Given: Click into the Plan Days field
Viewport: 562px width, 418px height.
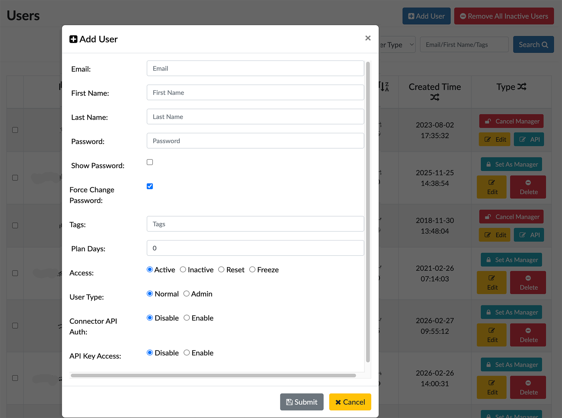Looking at the screenshot, I should pos(255,248).
